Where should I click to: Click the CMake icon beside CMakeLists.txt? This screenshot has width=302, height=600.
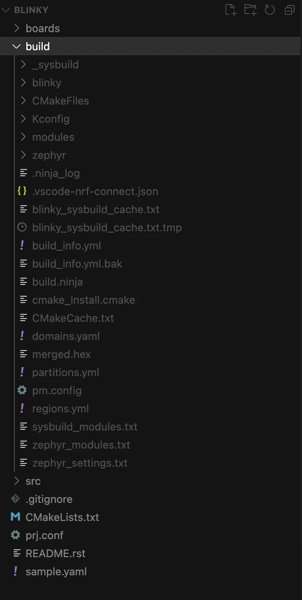(x=16, y=517)
